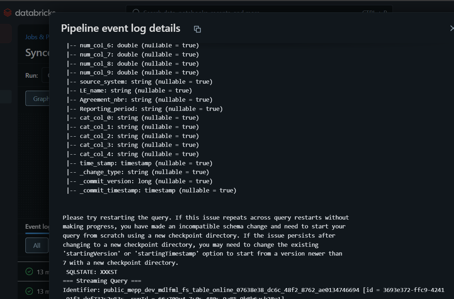Select the Event log tab

point(37,227)
